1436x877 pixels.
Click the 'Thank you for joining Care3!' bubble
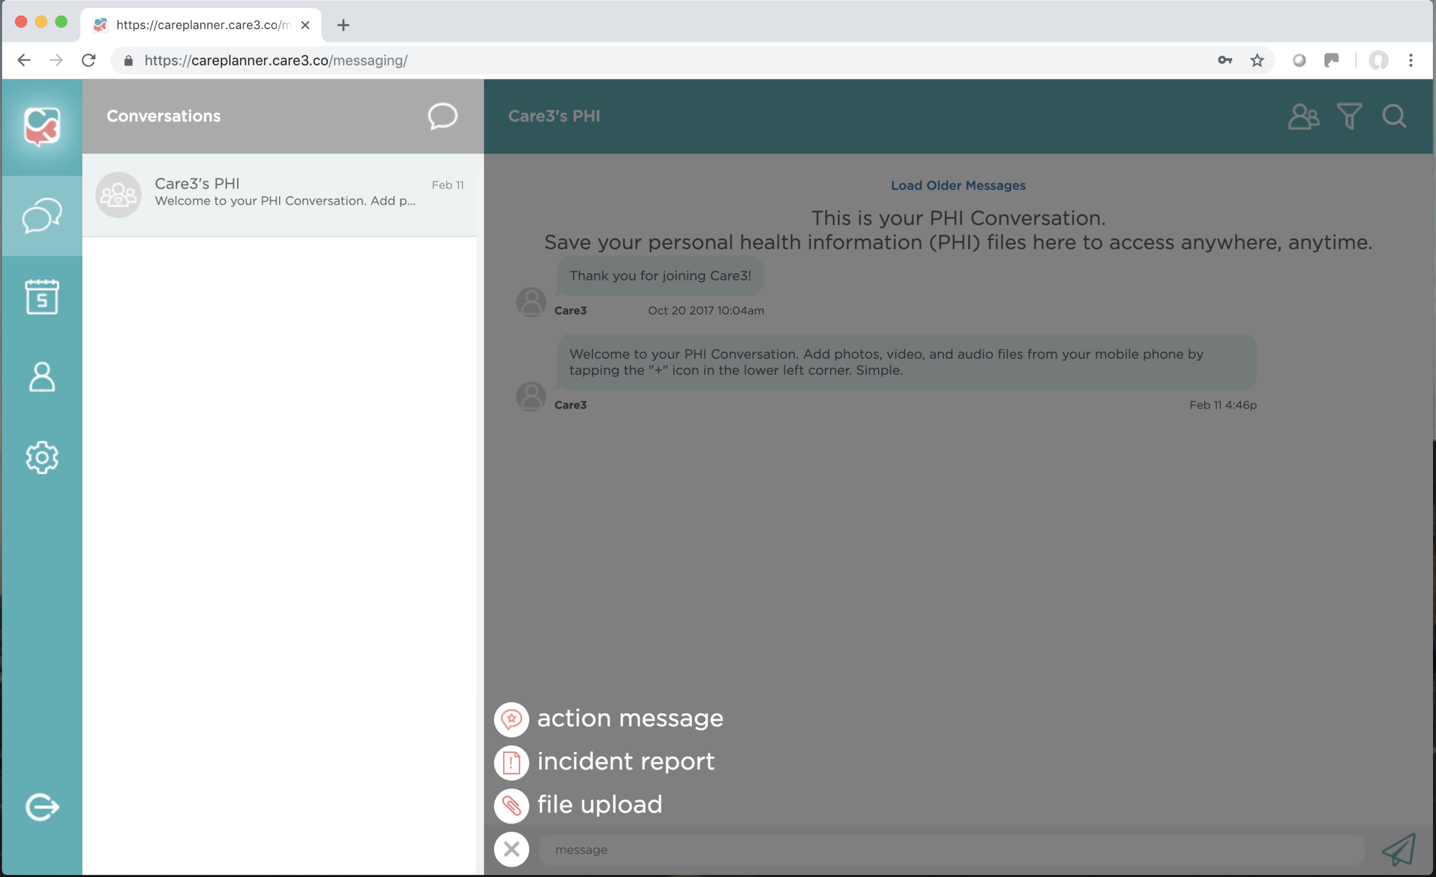coord(661,276)
